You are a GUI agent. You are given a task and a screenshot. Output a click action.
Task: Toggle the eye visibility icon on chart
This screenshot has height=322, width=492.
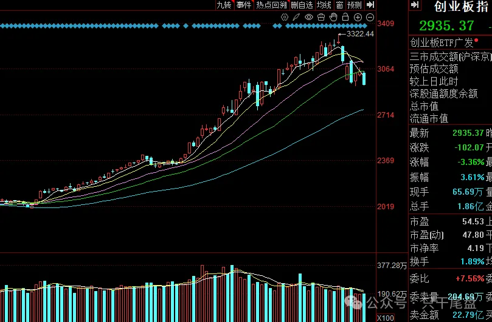(x=308, y=18)
